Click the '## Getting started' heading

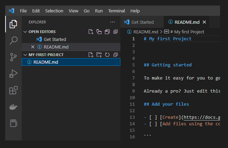pyautogui.click(x=168, y=65)
